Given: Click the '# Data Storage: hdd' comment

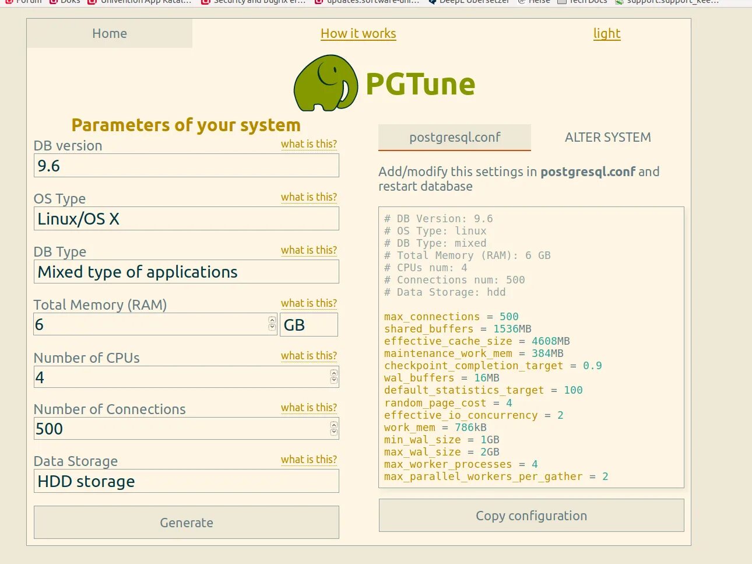Looking at the screenshot, I should click(445, 292).
